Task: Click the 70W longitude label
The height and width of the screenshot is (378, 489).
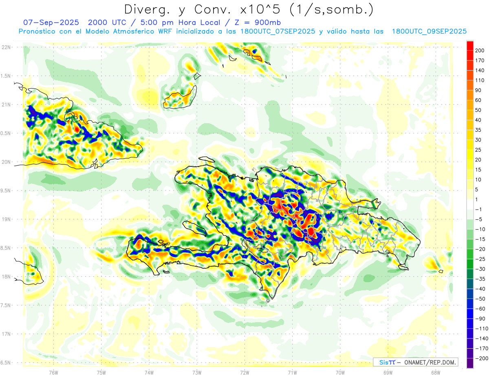Action: click(x=340, y=372)
